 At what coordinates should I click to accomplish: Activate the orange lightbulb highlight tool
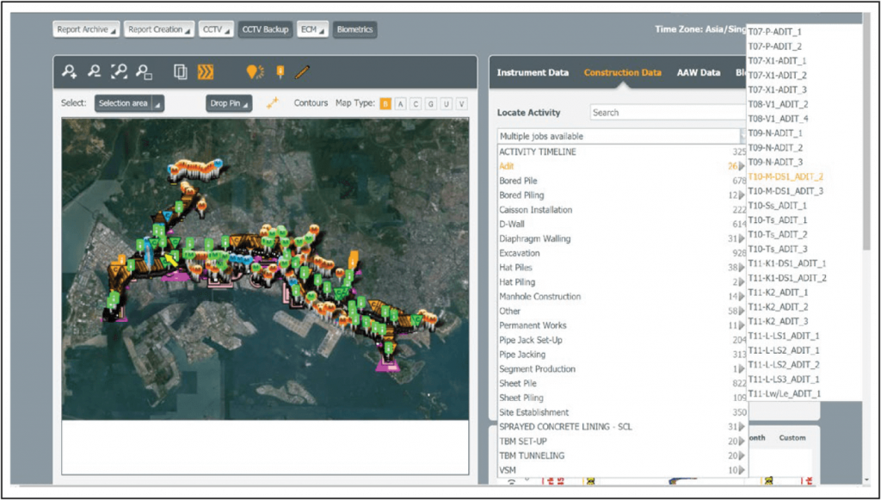click(x=253, y=73)
